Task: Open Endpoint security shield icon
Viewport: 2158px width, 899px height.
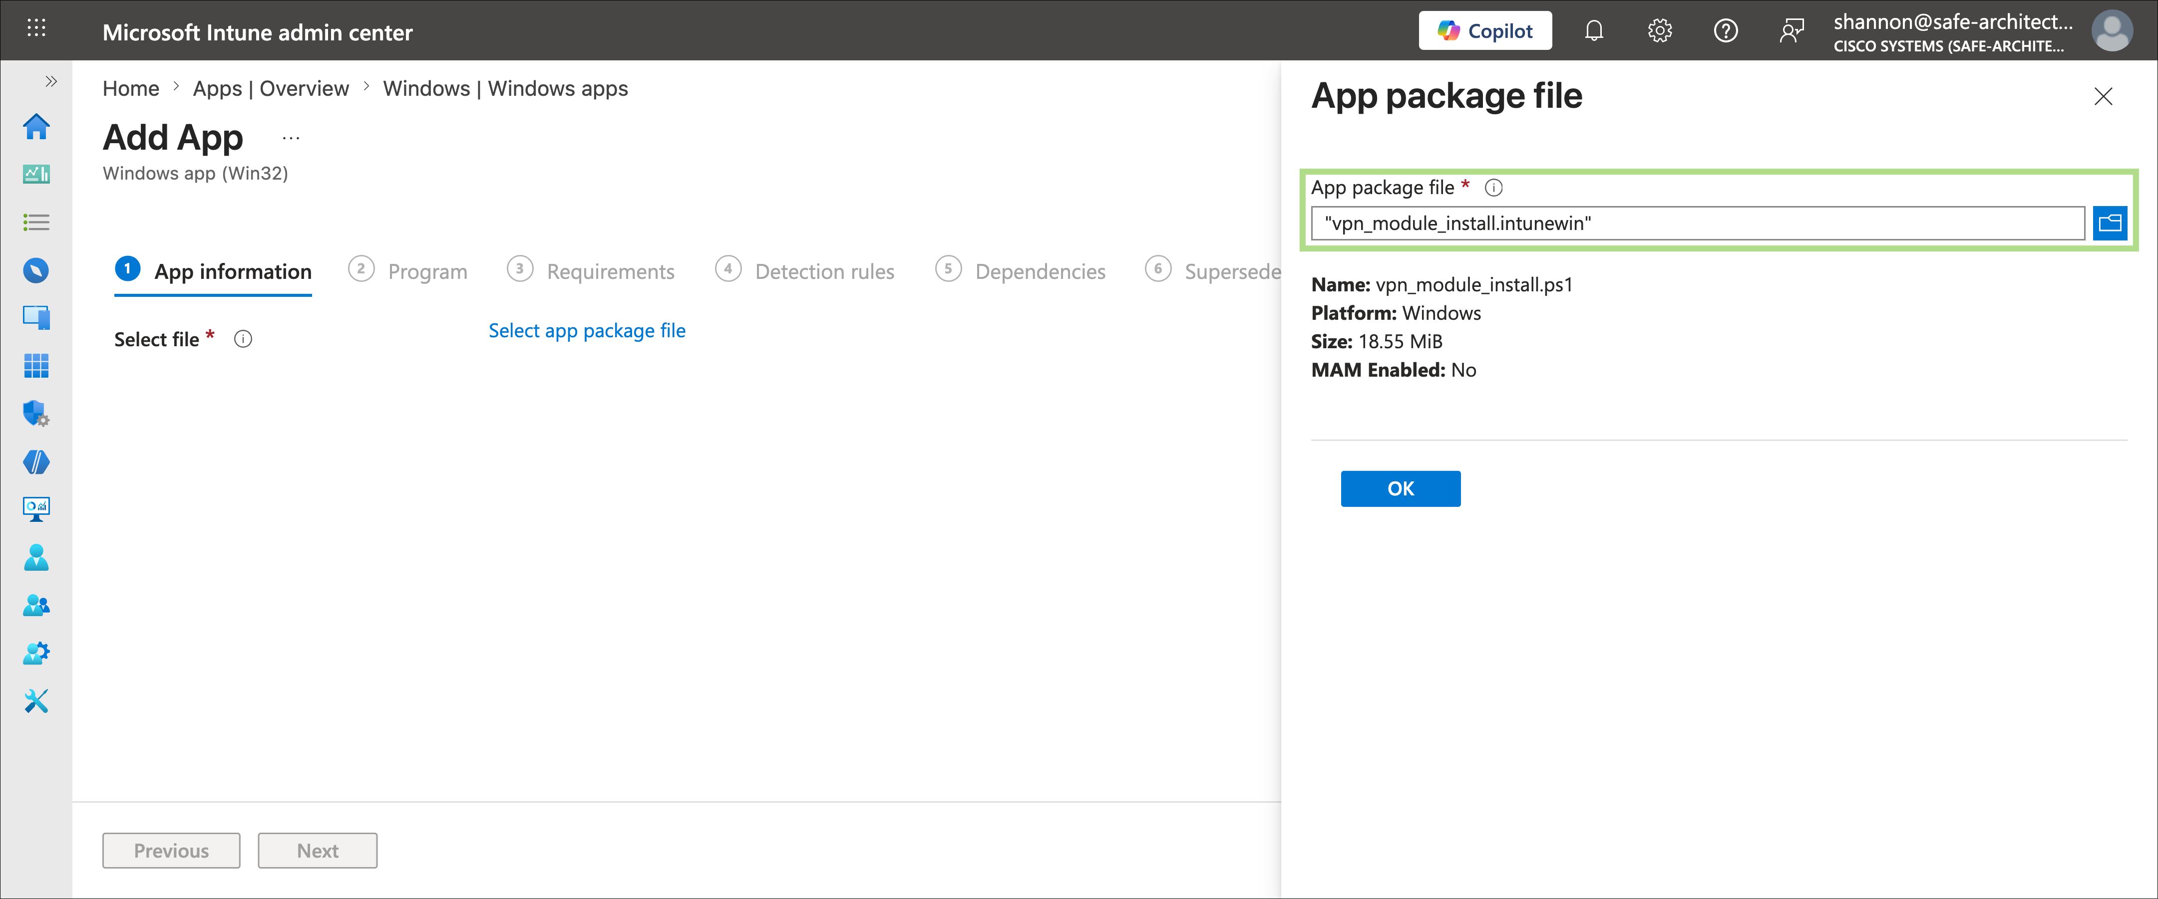Action: (36, 414)
